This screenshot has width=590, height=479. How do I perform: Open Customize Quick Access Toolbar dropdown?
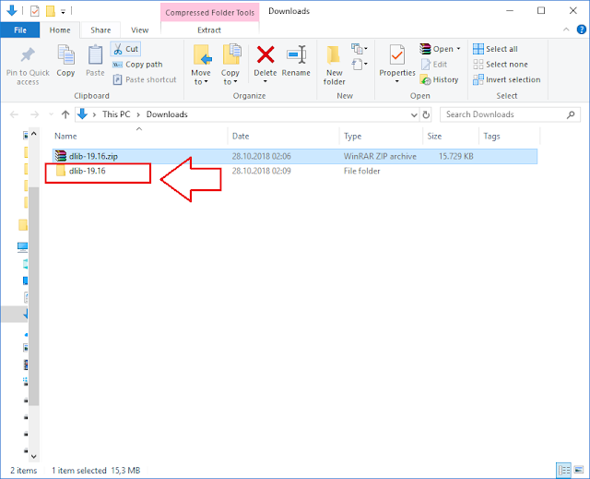[x=64, y=12]
